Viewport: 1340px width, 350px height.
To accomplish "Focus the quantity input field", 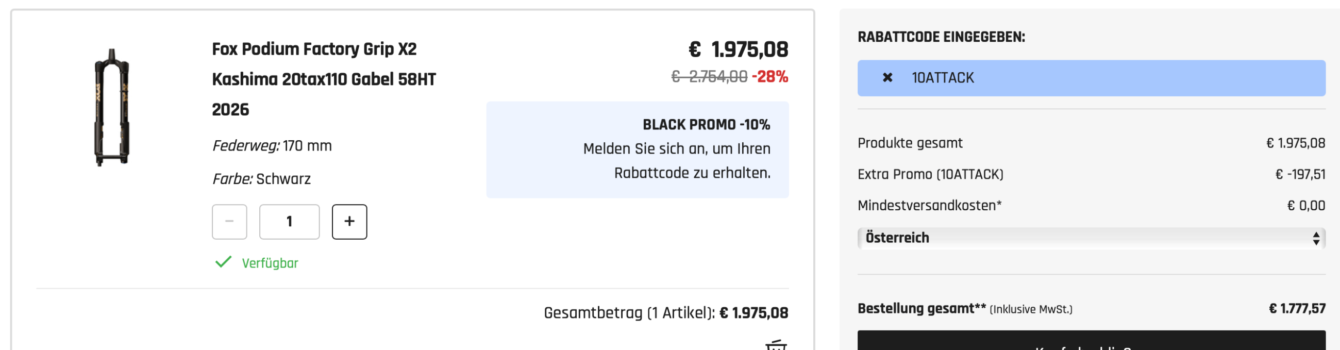I will (x=289, y=222).
